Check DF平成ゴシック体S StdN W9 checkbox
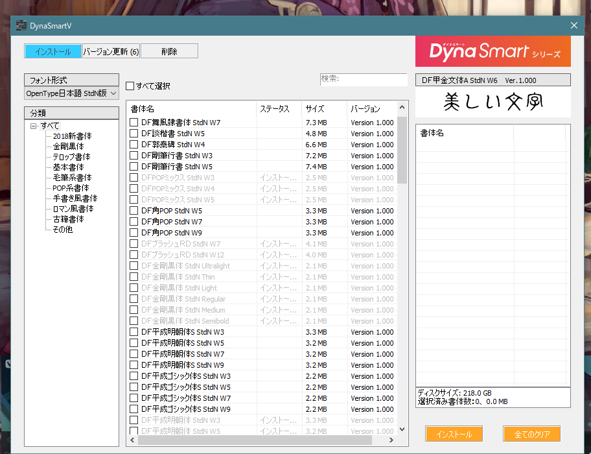This screenshot has height=454, width=591. pyautogui.click(x=133, y=409)
